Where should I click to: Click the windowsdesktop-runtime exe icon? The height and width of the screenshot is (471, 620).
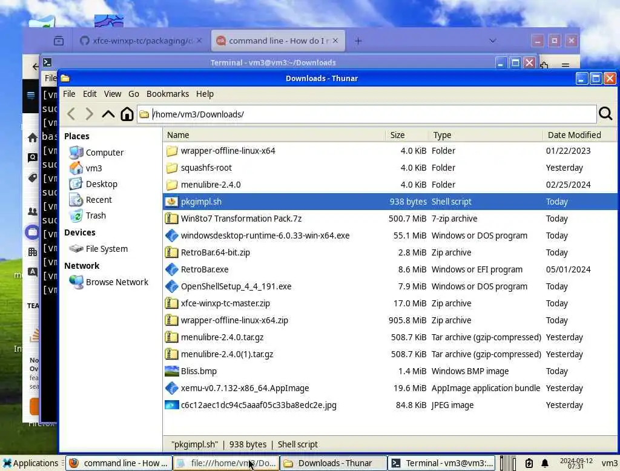point(171,236)
